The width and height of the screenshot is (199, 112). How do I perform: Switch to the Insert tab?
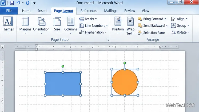click(x=42, y=11)
